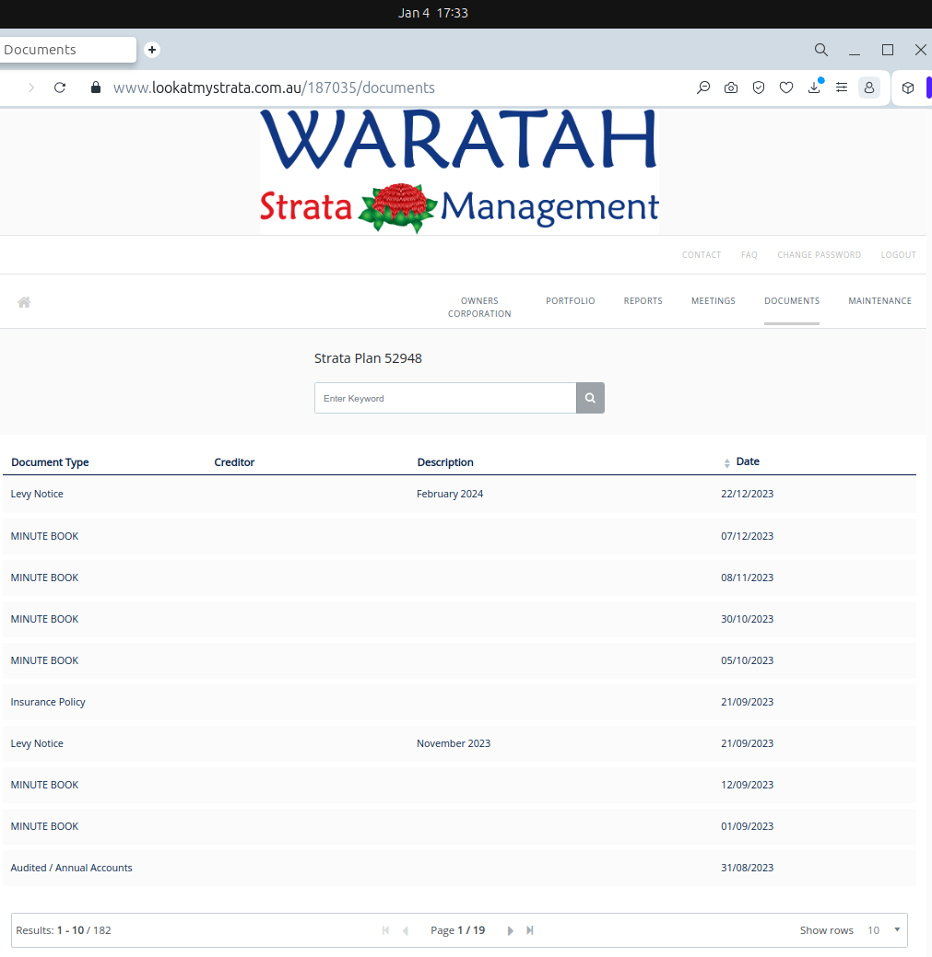The width and height of the screenshot is (932, 957).
Task: Open the browser profile account icon
Action: coord(868,88)
